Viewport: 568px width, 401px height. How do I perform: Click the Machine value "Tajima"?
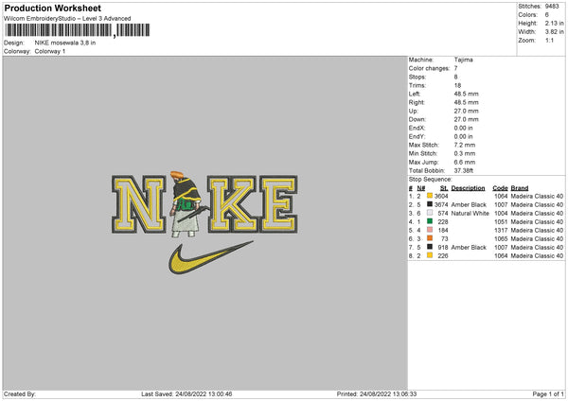463,60
